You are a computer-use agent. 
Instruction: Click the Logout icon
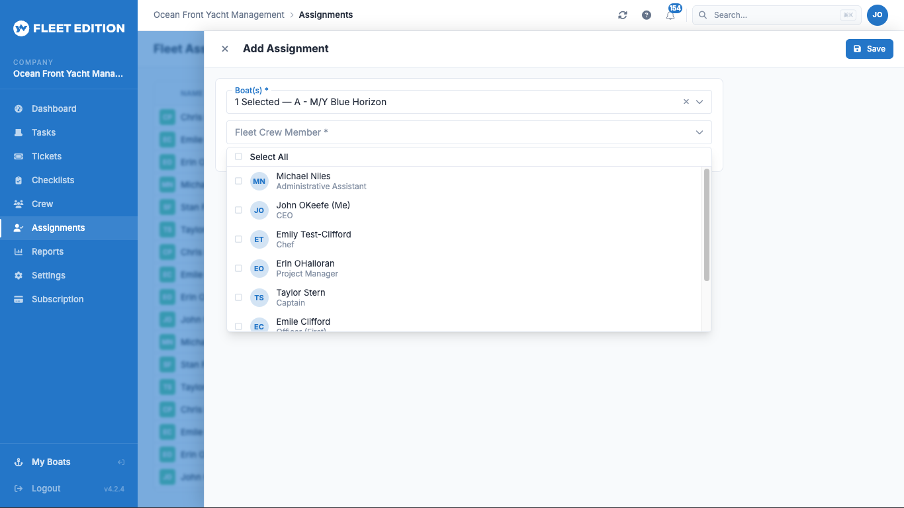(19, 488)
